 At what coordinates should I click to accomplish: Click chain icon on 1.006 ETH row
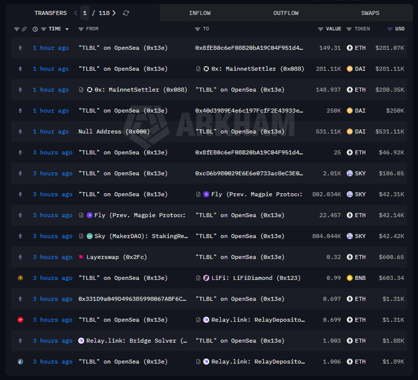(x=20, y=362)
